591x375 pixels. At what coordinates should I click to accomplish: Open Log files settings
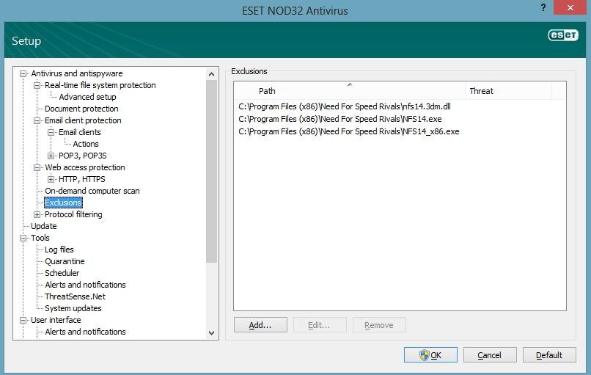click(x=59, y=250)
